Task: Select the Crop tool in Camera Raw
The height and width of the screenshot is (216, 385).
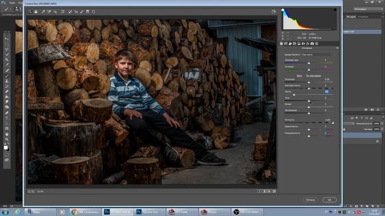Action: pos(63,11)
